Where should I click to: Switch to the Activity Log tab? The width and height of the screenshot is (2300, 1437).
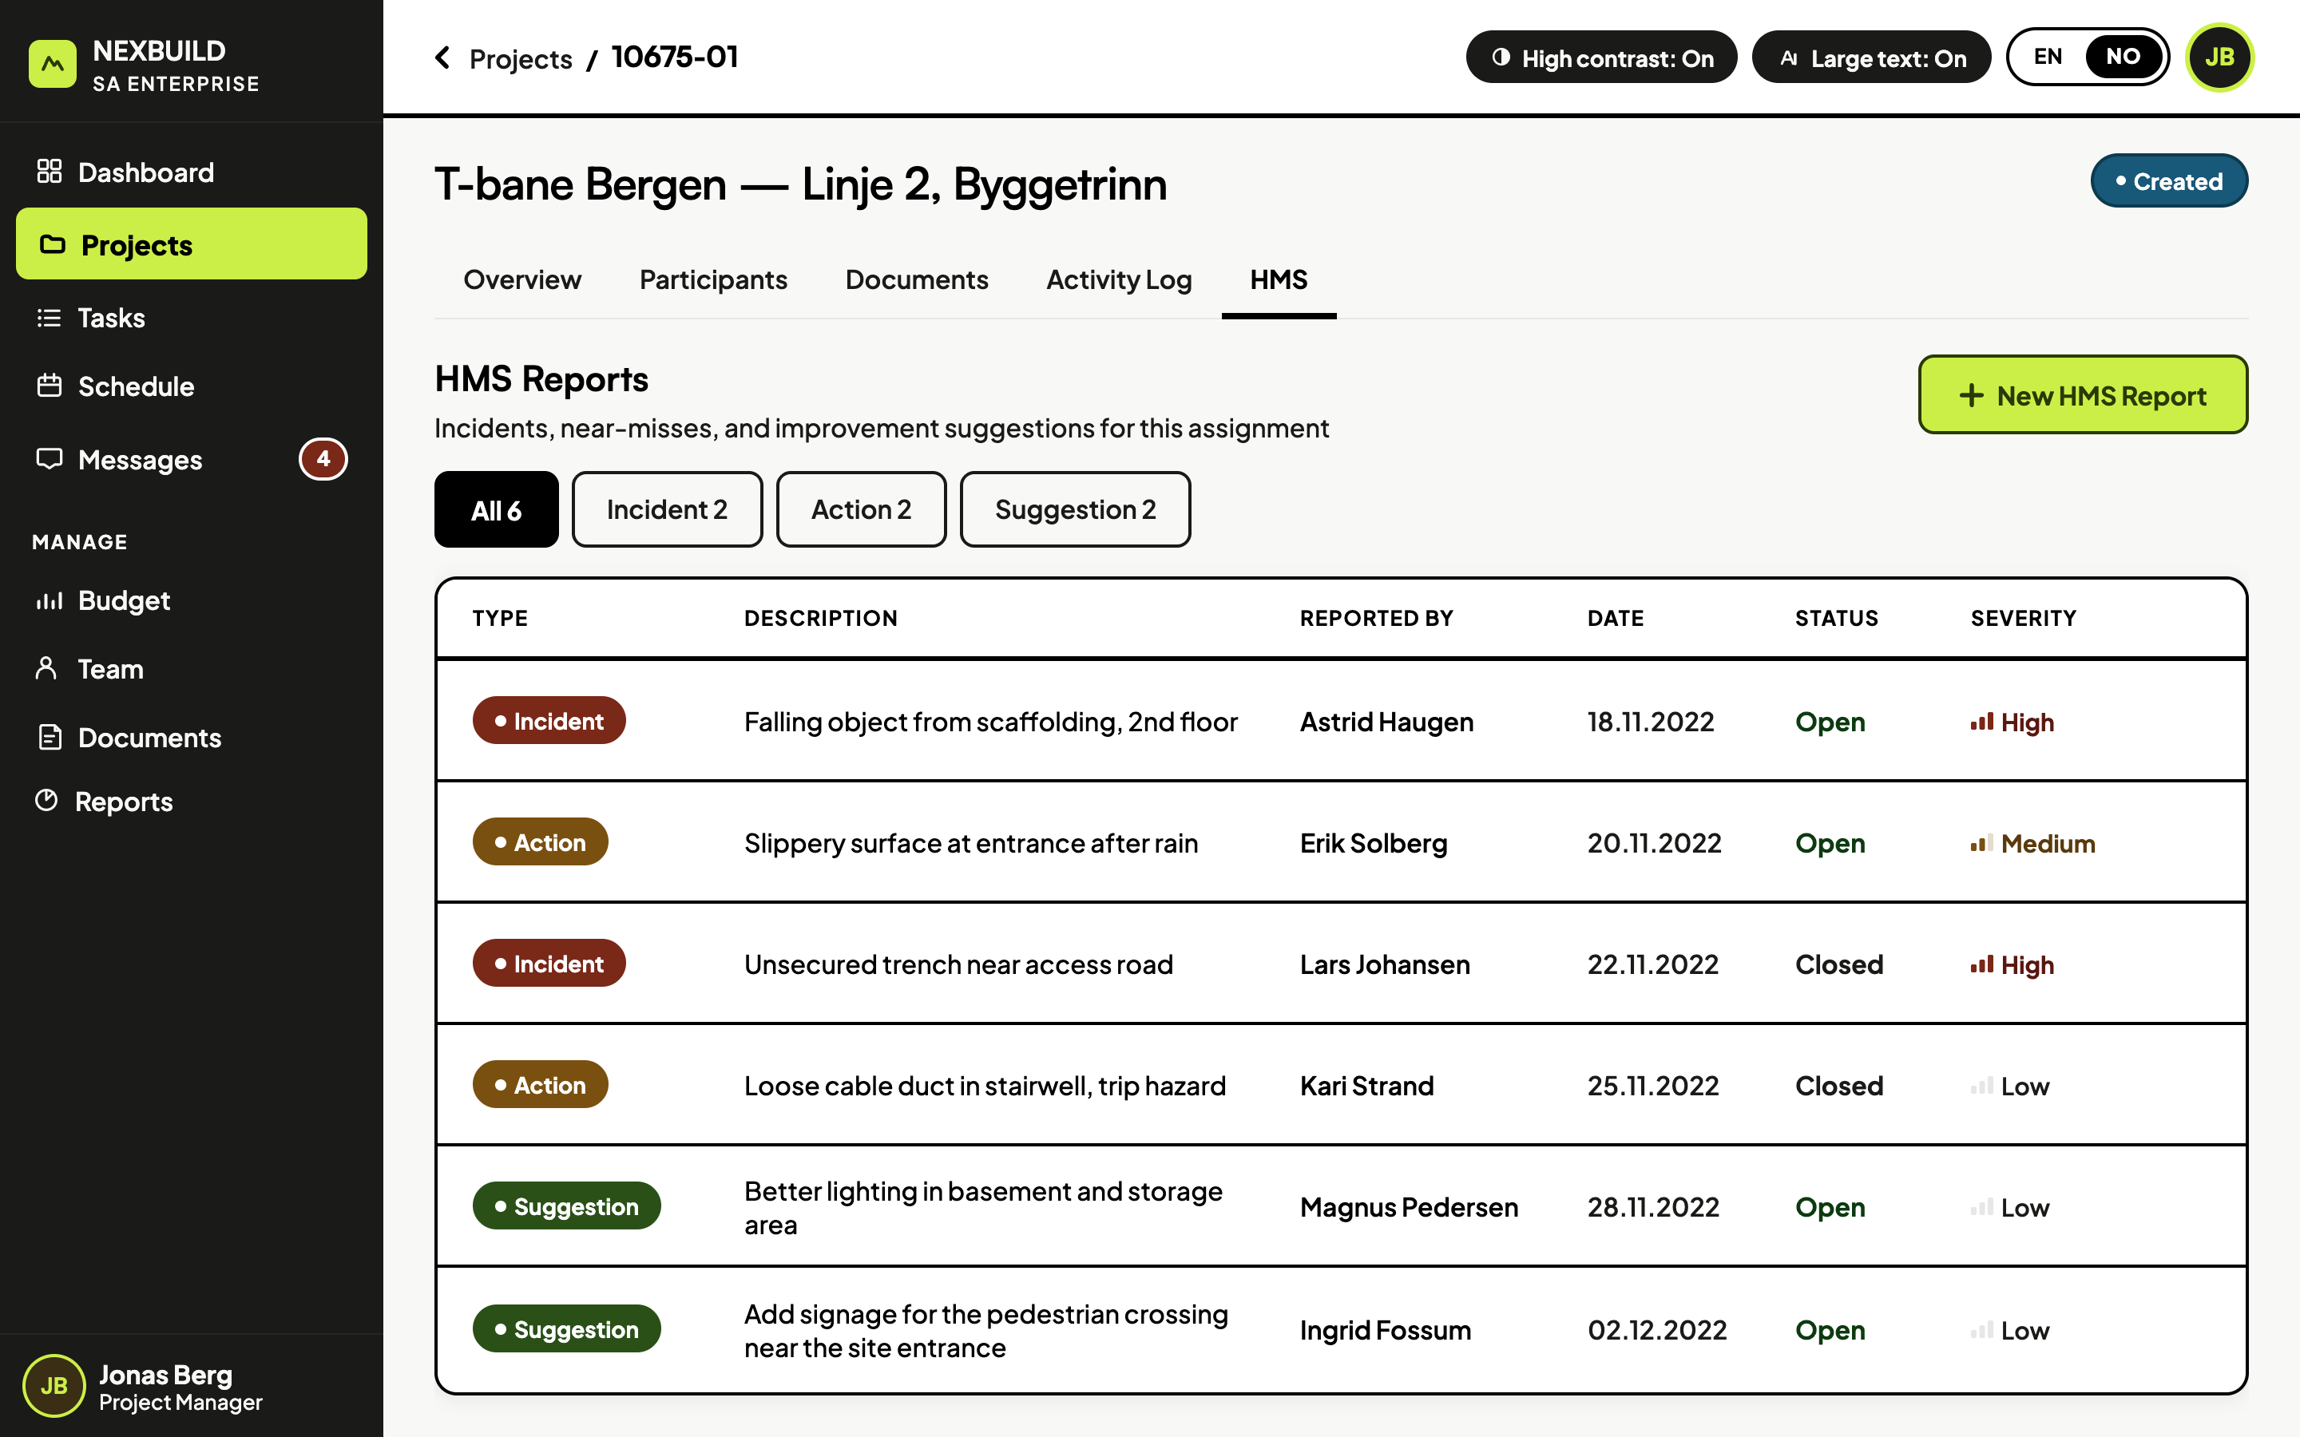tap(1119, 279)
